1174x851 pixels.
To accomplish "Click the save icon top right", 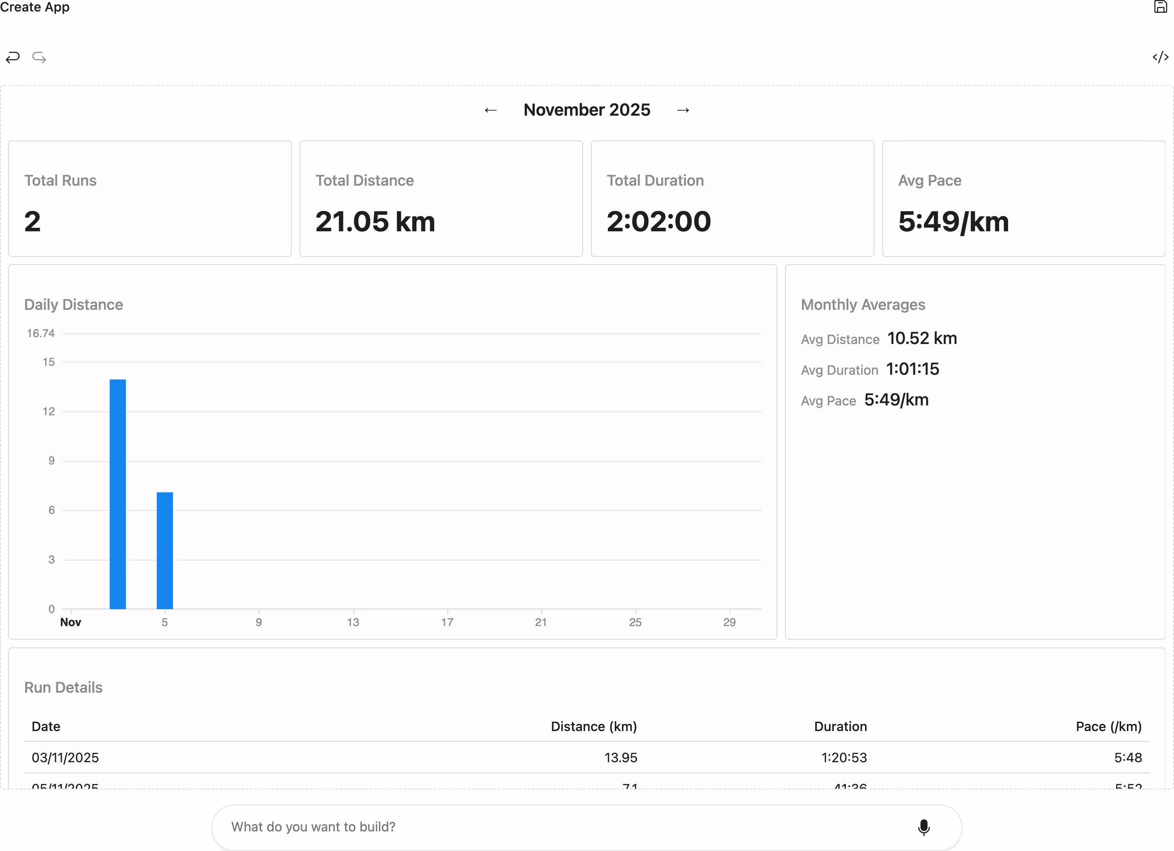I will 1160,7.
